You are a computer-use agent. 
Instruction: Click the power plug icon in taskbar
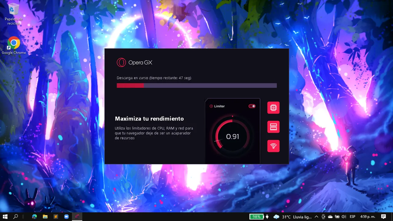[x=267, y=217]
